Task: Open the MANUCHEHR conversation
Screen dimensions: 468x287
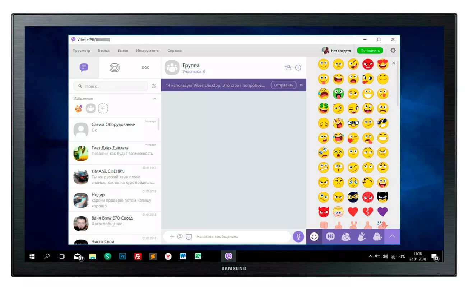Action: [x=115, y=177]
